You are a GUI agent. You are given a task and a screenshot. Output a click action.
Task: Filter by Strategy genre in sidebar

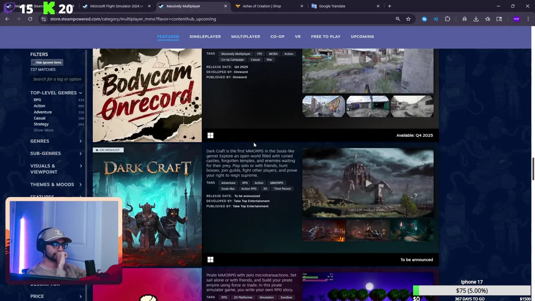pyautogui.click(x=41, y=124)
